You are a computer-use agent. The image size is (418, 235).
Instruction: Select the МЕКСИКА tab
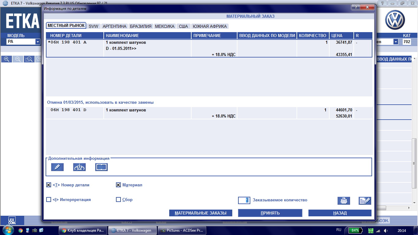click(165, 26)
